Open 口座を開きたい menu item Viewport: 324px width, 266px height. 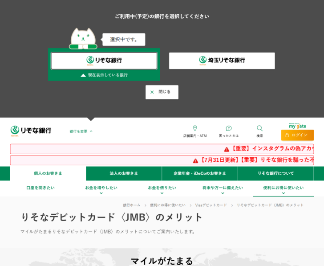click(40, 188)
